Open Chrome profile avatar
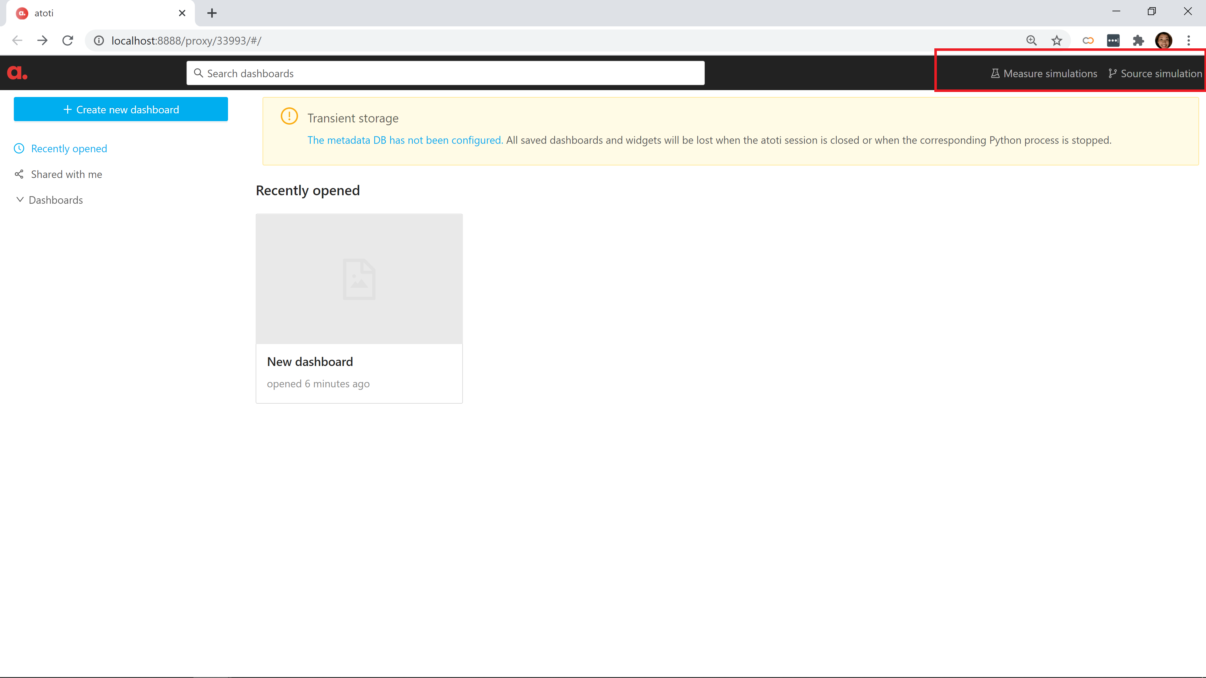This screenshot has width=1206, height=678. click(x=1163, y=41)
